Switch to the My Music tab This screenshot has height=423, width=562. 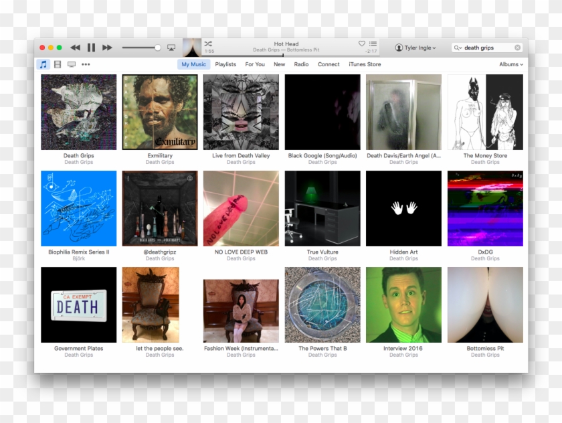coord(193,64)
